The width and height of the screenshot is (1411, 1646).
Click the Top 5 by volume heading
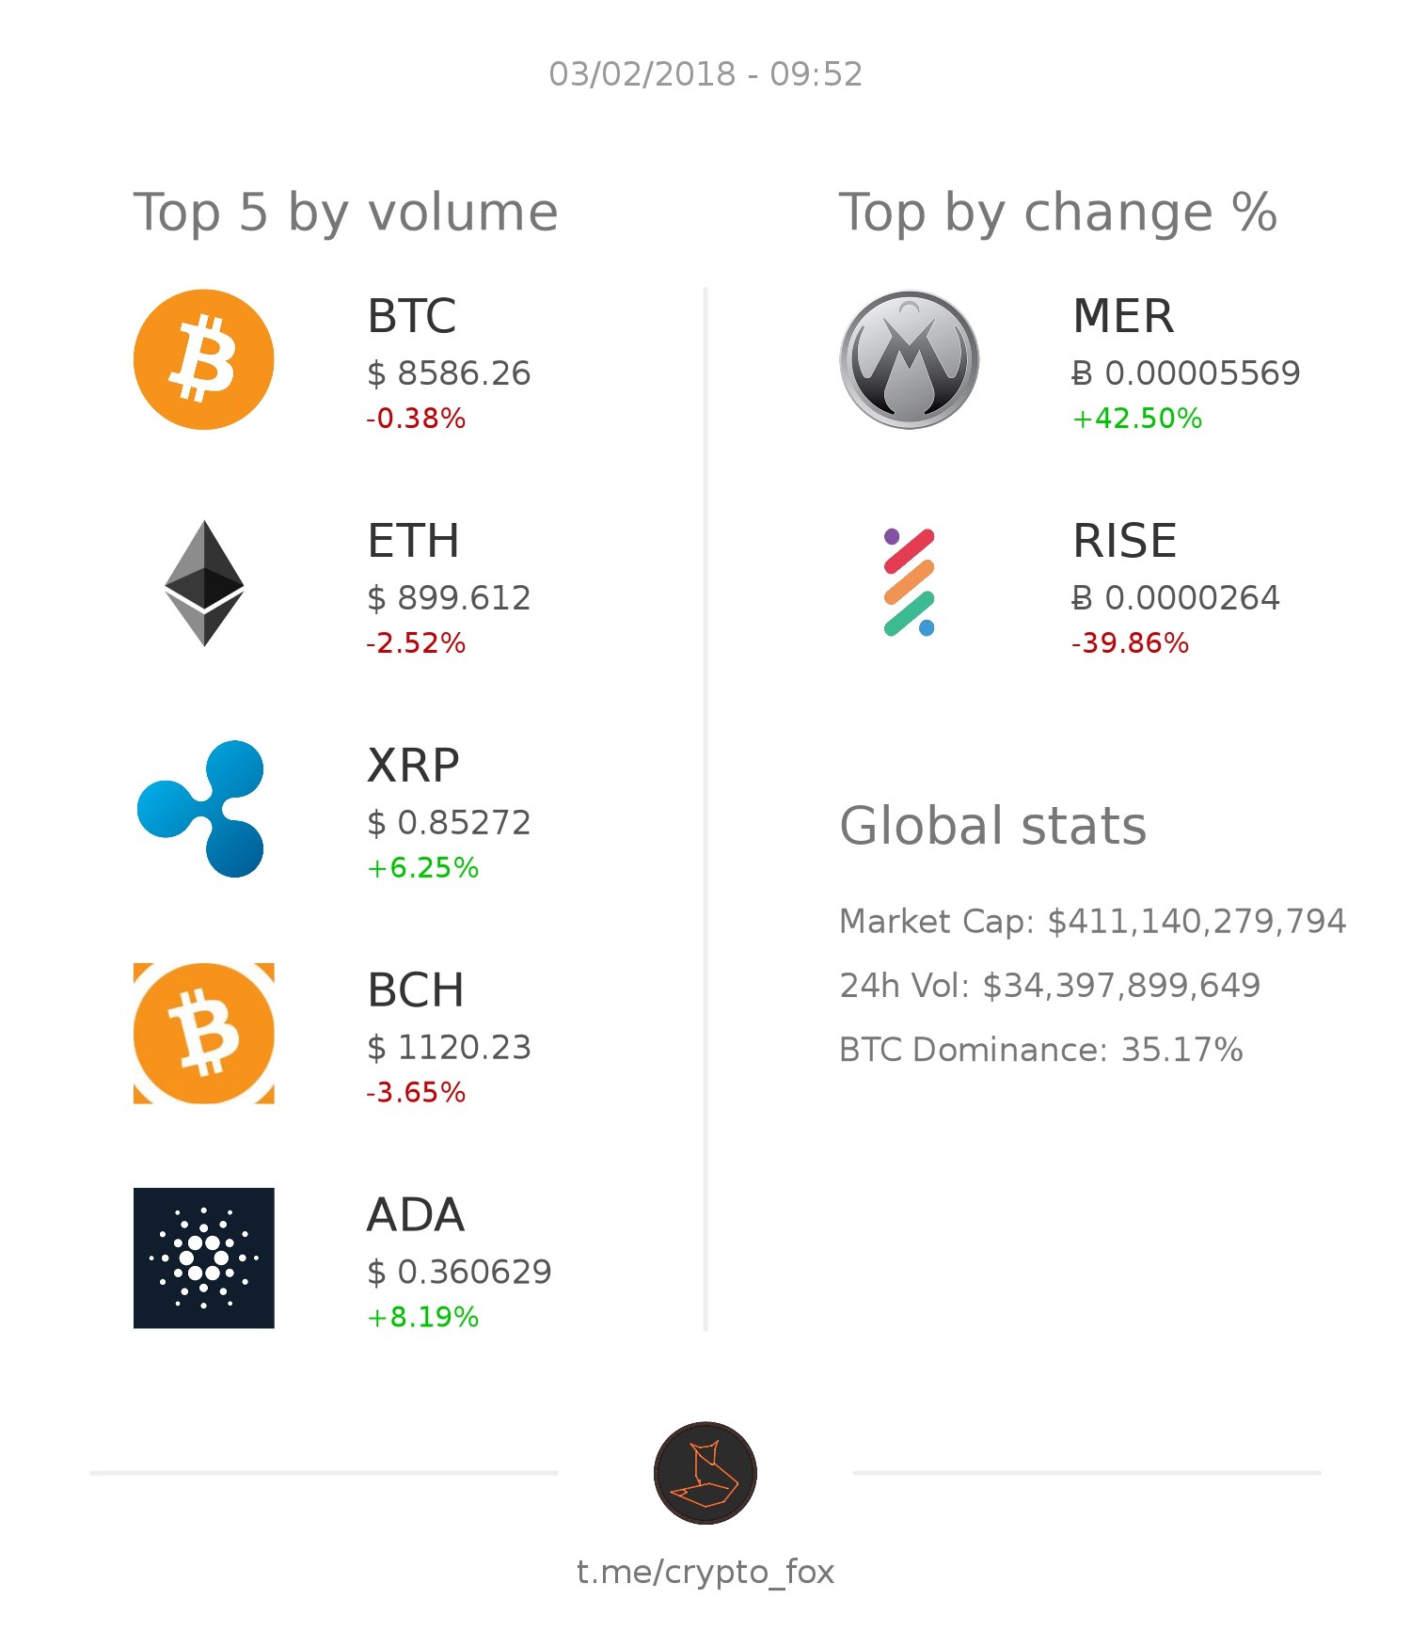[x=346, y=213]
